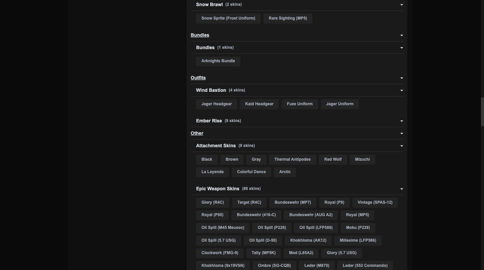This screenshot has height=270, width=484.
Task: Select the Rare Sighting (MP5) skin
Action: [288, 18]
